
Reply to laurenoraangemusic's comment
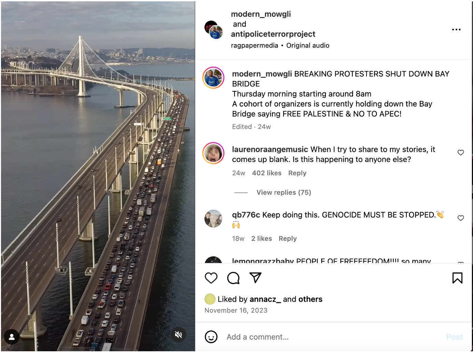(297, 173)
